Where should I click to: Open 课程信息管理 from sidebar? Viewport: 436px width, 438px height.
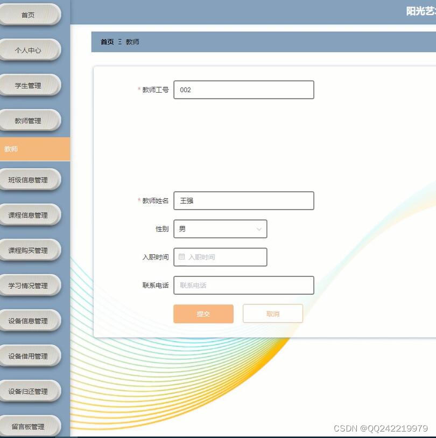tap(30, 214)
